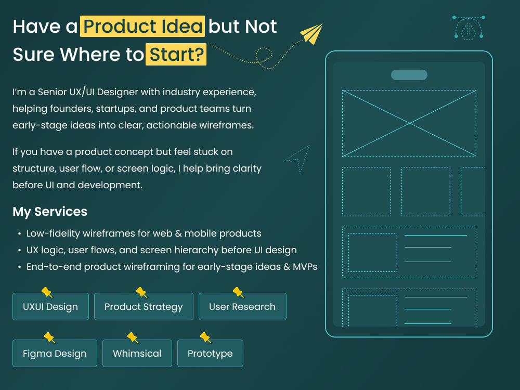This screenshot has height=390, width=520.
Task: Click the Whimsical tag
Action: [x=137, y=353]
